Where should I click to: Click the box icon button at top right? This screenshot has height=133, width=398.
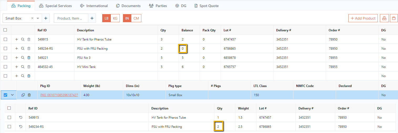click(x=394, y=18)
